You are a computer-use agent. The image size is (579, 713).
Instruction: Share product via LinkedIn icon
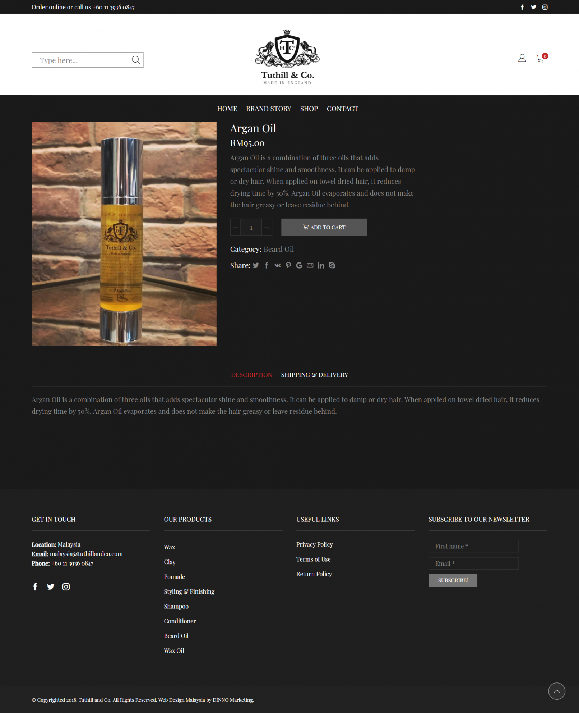[321, 265]
